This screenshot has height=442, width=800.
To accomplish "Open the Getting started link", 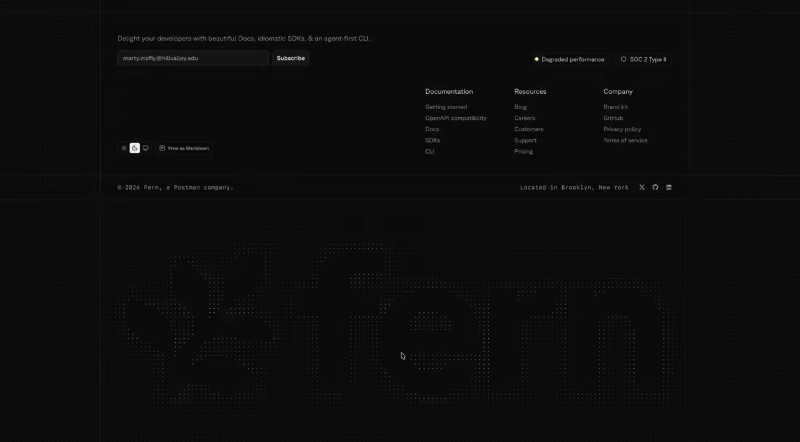I will pyautogui.click(x=446, y=107).
